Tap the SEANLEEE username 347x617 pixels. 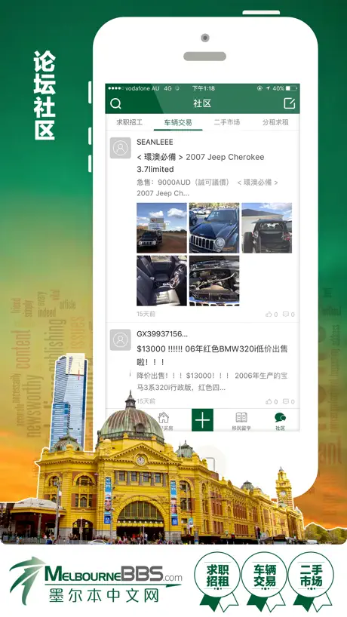[155, 142]
